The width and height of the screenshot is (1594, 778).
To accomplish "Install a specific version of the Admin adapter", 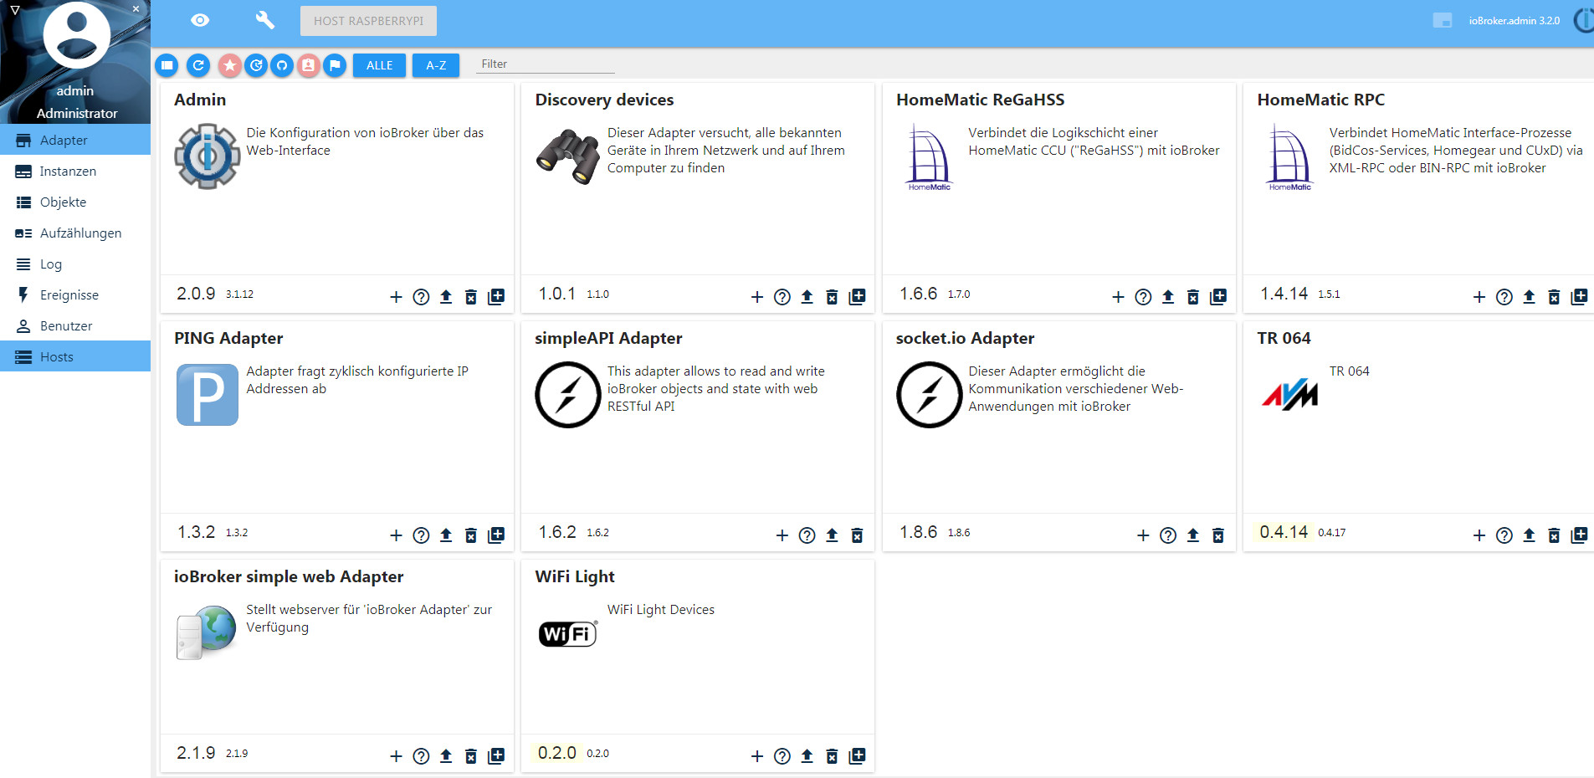I will pyautogui.click(x=495, y=297).
